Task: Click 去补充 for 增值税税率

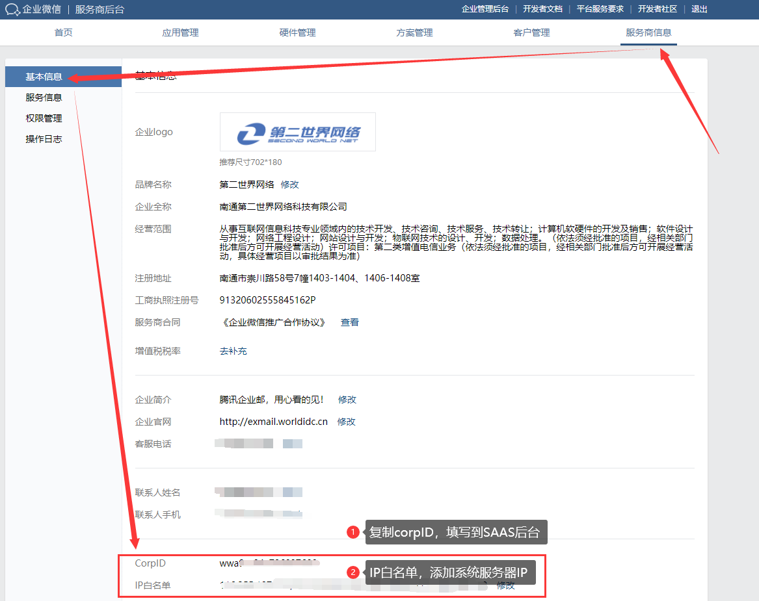Action: [x=233, y=351]
